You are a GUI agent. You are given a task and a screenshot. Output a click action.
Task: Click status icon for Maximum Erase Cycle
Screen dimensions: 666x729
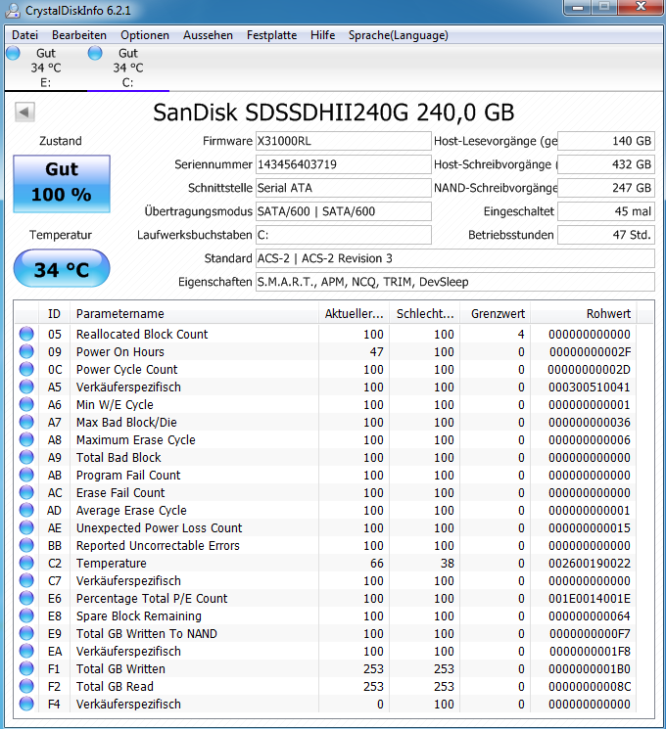[26, 439]
